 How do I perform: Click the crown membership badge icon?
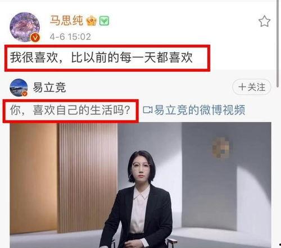[x=92, y=21]
